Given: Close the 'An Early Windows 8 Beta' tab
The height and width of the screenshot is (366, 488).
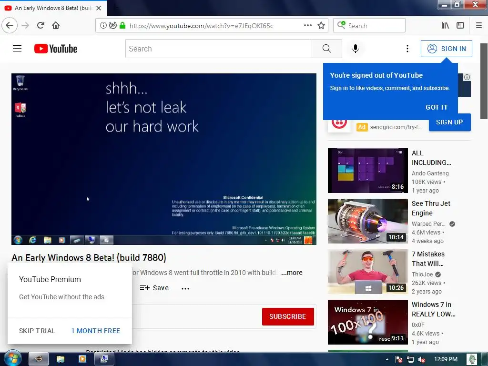Looking at the screenshot, I should [x=99, y=8].
